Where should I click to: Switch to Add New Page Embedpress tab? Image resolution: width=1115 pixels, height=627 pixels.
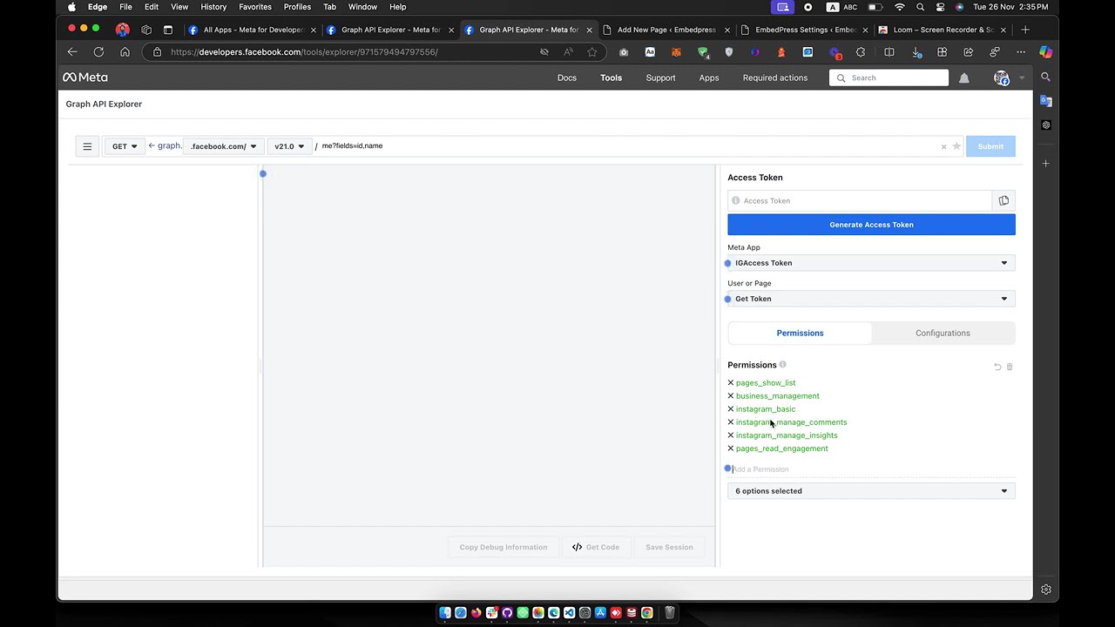tap(666, 30)
